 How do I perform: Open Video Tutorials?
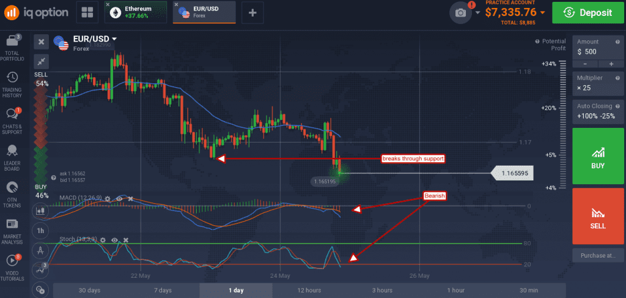[x=12, y=268]
